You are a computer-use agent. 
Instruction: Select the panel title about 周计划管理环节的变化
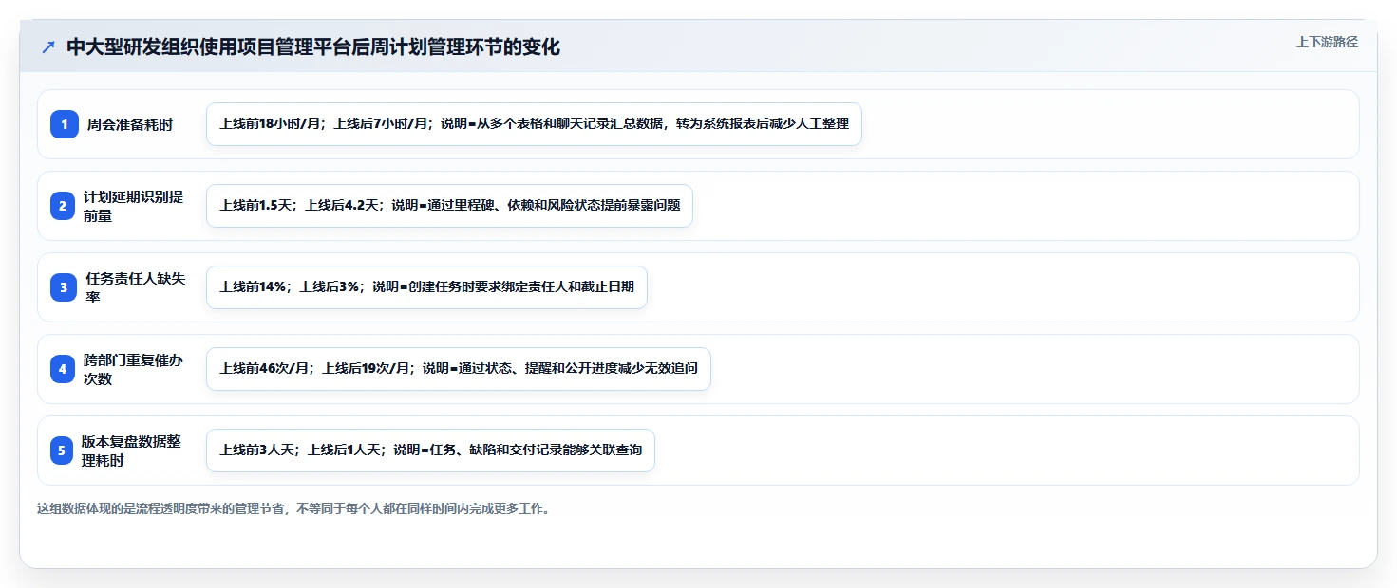313,47
